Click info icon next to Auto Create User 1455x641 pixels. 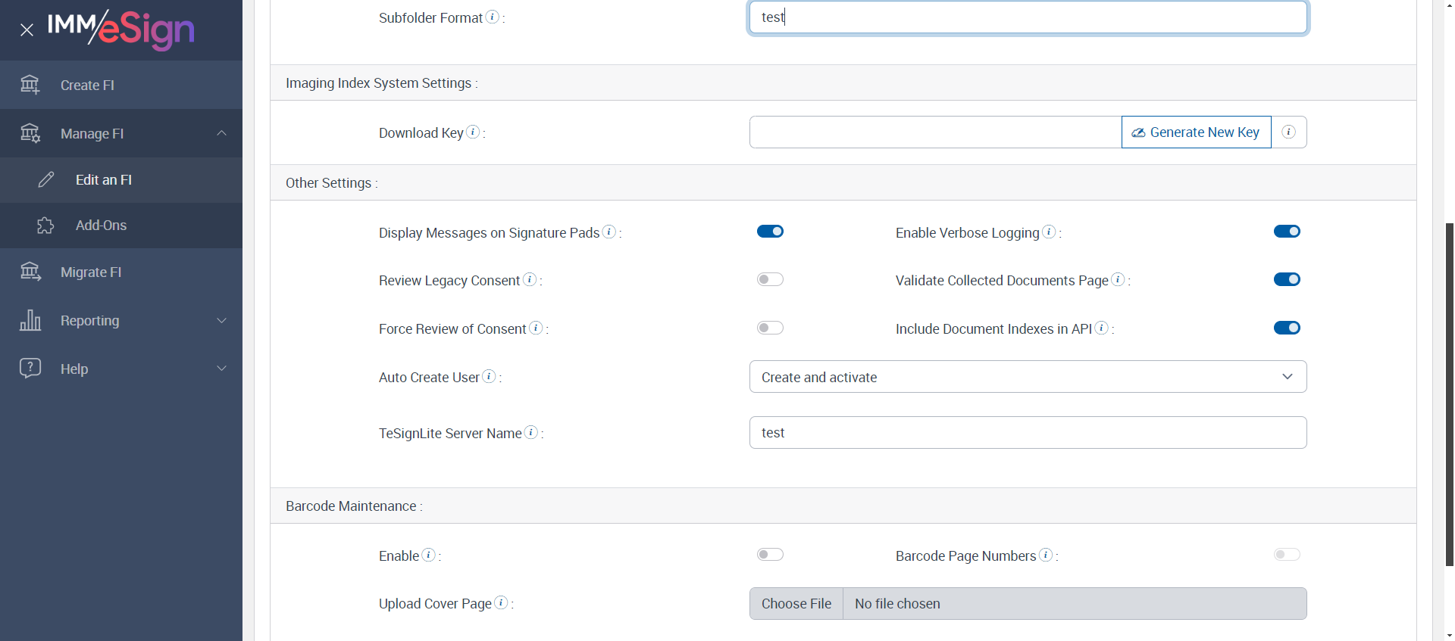[489, 376]
